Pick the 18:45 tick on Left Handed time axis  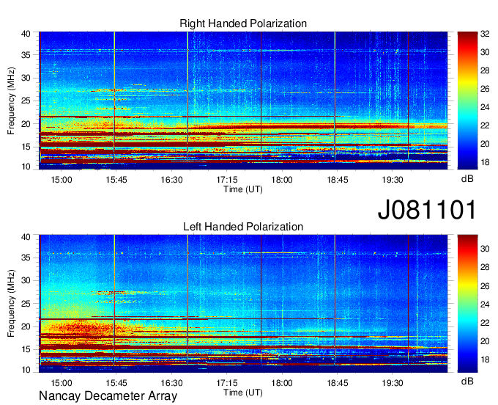tap(338, 383)
